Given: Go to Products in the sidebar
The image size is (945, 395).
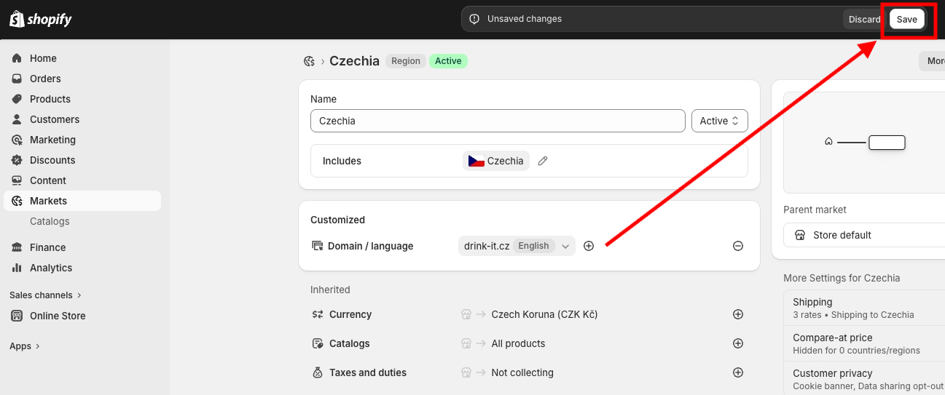Looking at the screenshot, I should point(50,99).
